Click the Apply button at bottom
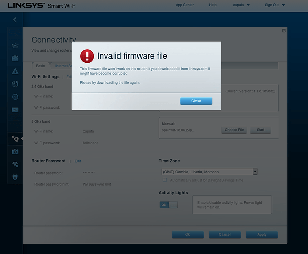 [262, 235]
